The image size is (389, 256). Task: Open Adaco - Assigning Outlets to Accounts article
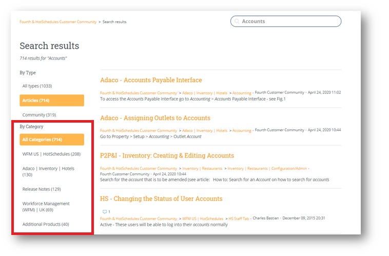tap(155, 118)
